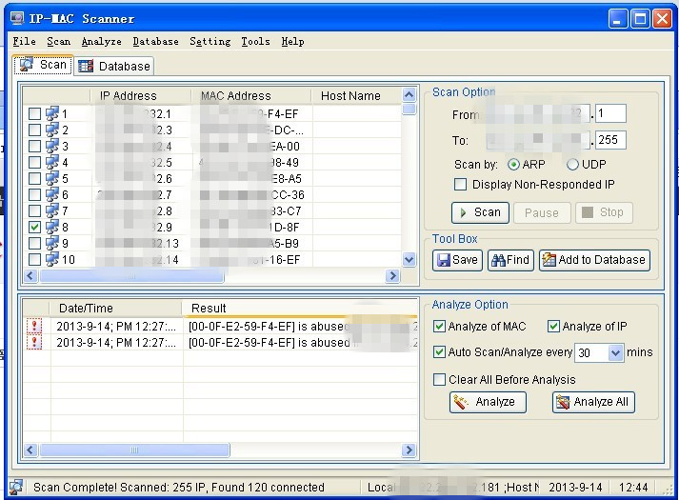Click the computer icon in row 7
Viewport: 679px width, 500px height.
[52, 210]
